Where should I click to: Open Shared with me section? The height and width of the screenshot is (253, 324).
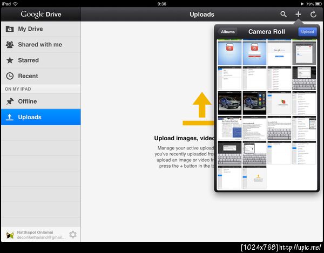point(40,45)
